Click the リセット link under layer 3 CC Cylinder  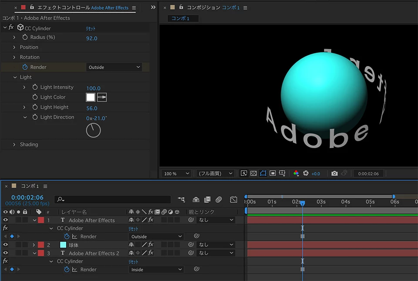133,261
